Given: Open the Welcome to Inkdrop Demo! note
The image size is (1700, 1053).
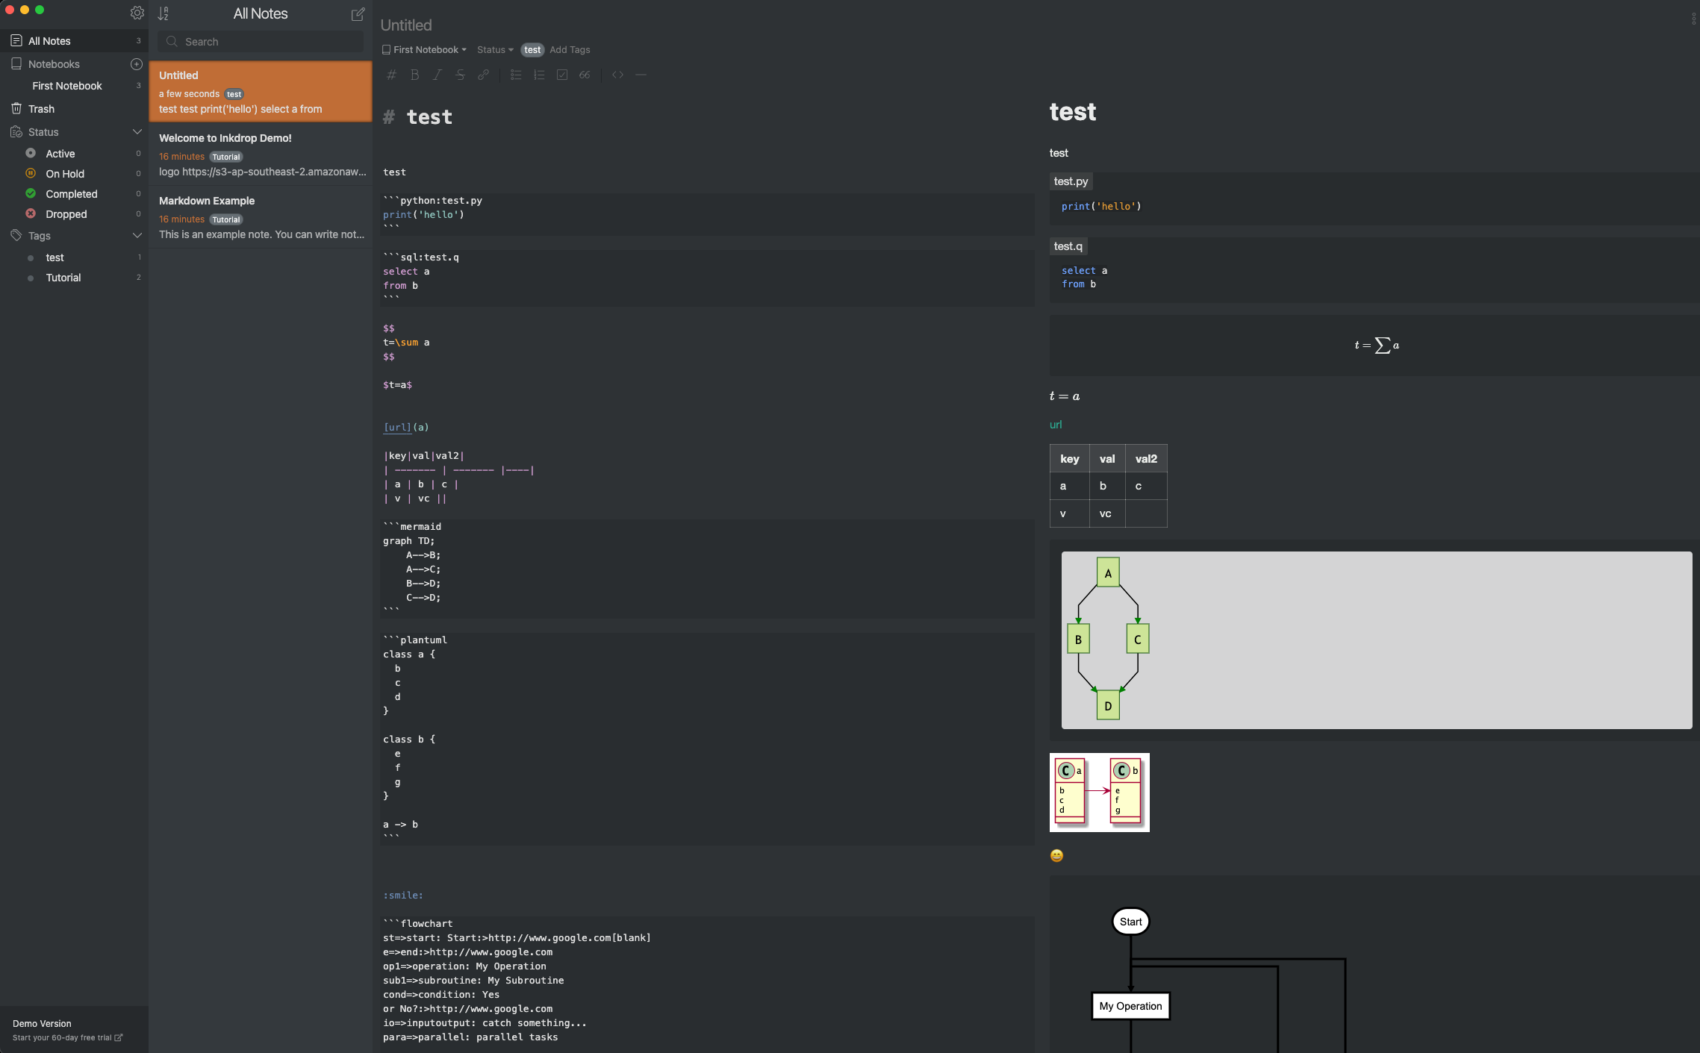Looking at the screenshot, I should click(261, 154).
